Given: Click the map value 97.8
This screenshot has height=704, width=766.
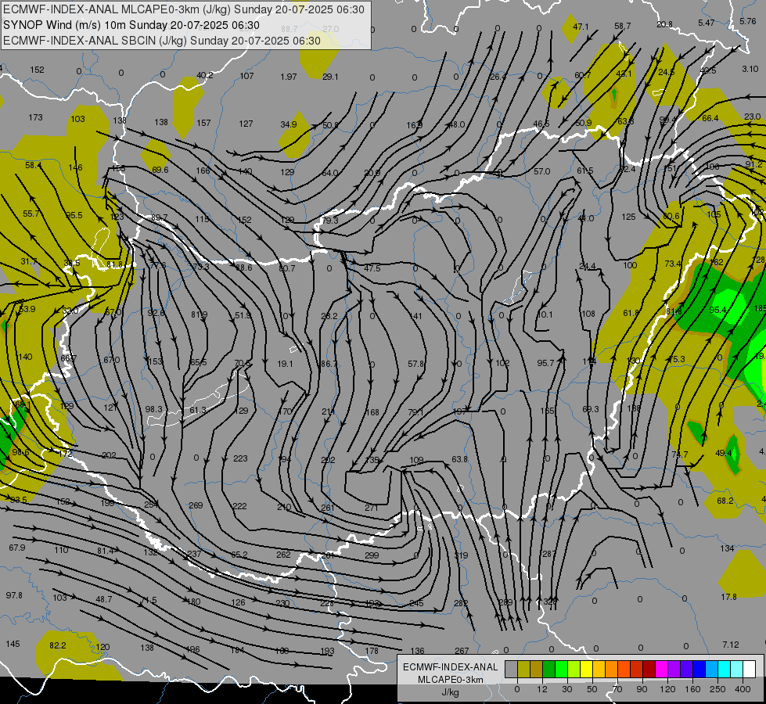Looking at the screenshot, I should click(x=14, y=595).
